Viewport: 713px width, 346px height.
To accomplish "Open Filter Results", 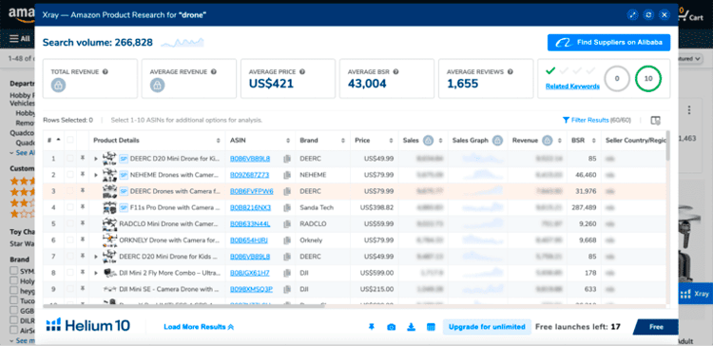I will (586, 120).
